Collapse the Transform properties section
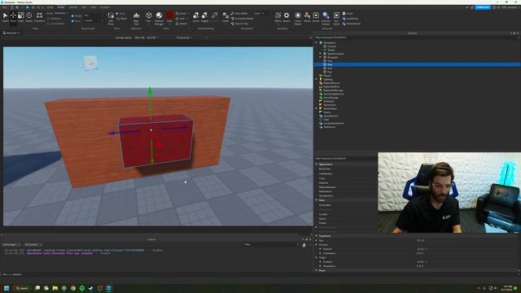Screen dimensions: 521x293 click(x=317, y=236)
